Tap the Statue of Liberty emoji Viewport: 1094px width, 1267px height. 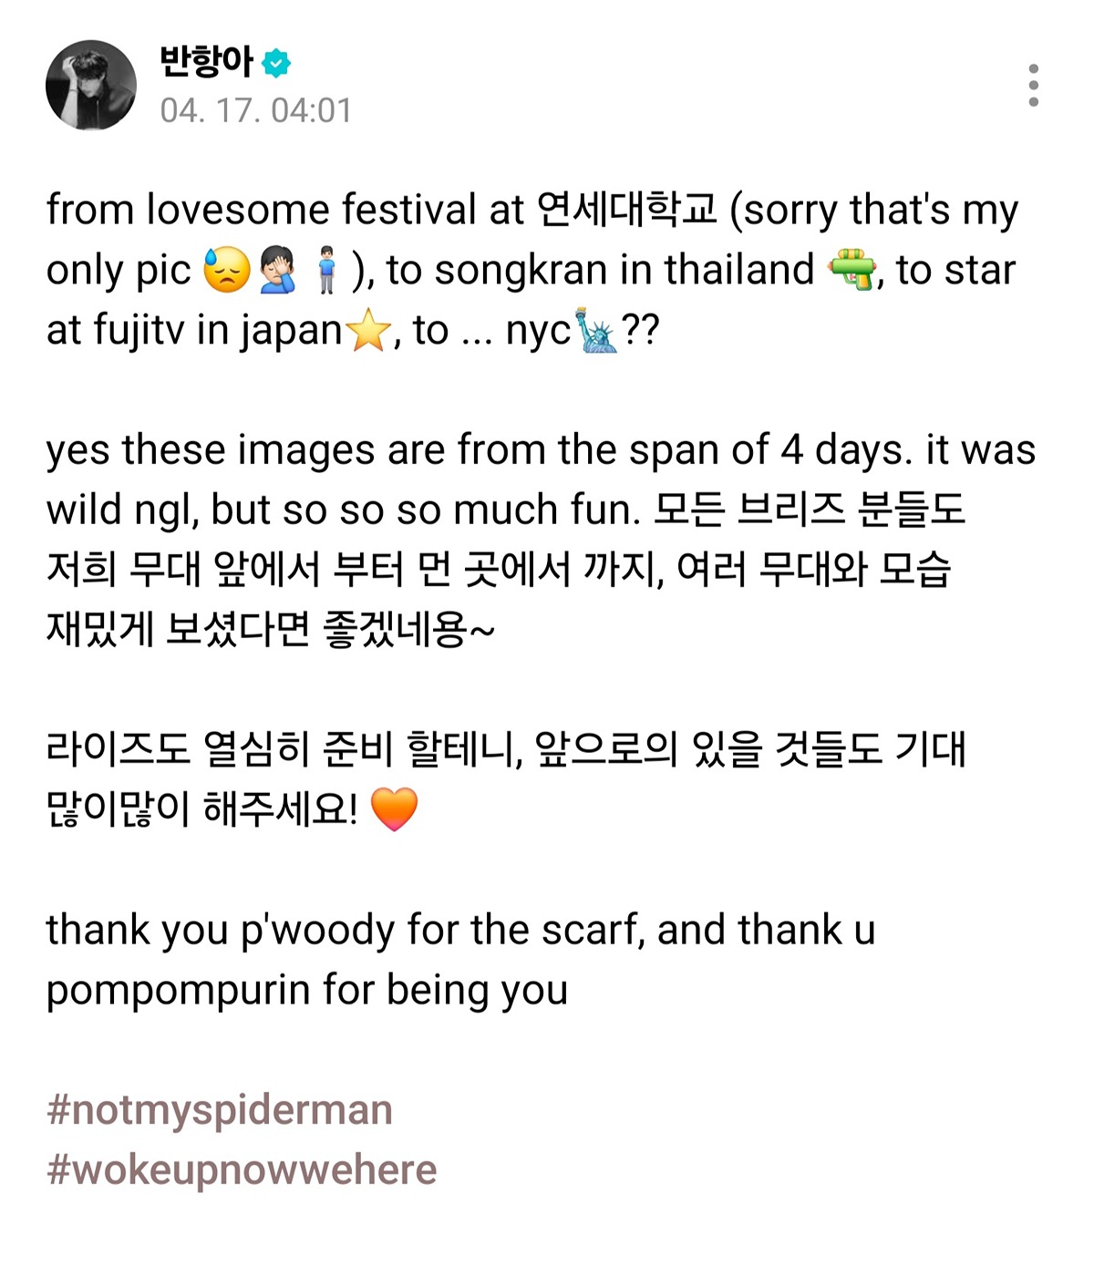click(x=596, y=331)
